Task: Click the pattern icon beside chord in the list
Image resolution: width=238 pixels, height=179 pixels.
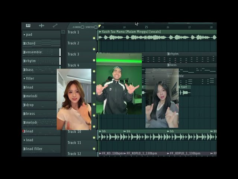Action: 24,43
